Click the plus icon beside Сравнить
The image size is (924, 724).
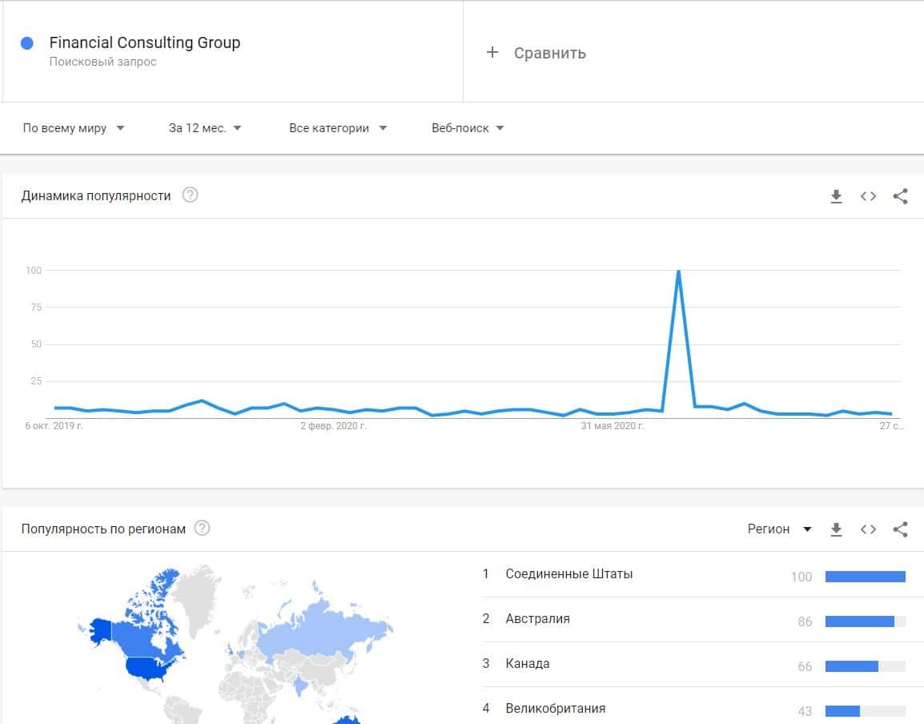pos(492,53)
